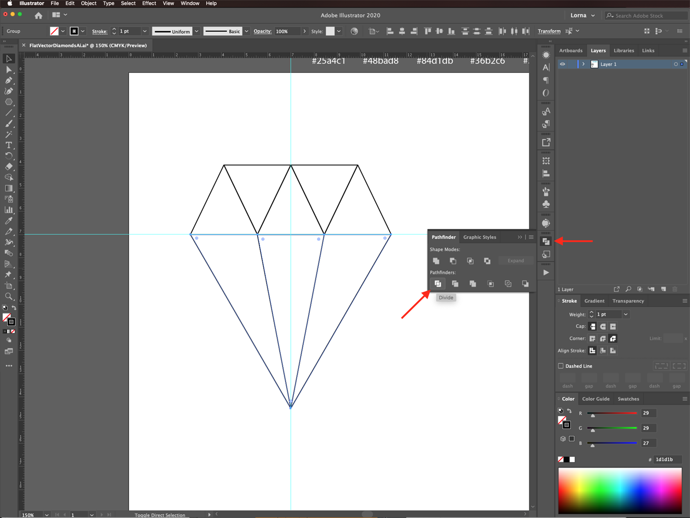The image size is (690, 518).
Task: Click the Minus Front shape mode icon
Action: (453, 261)
